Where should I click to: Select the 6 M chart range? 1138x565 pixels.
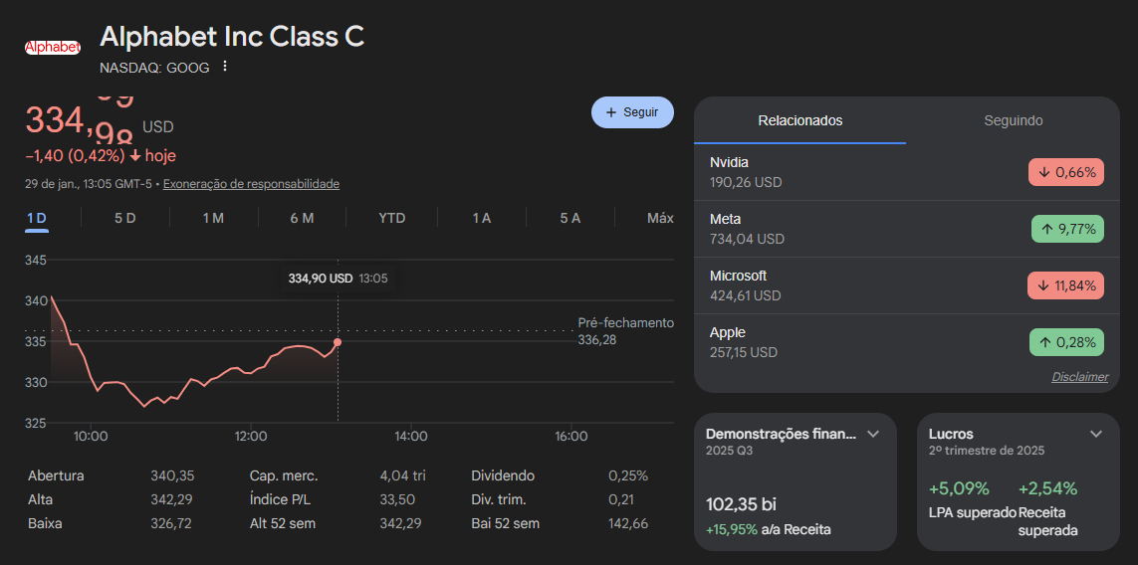click(302, 218)
